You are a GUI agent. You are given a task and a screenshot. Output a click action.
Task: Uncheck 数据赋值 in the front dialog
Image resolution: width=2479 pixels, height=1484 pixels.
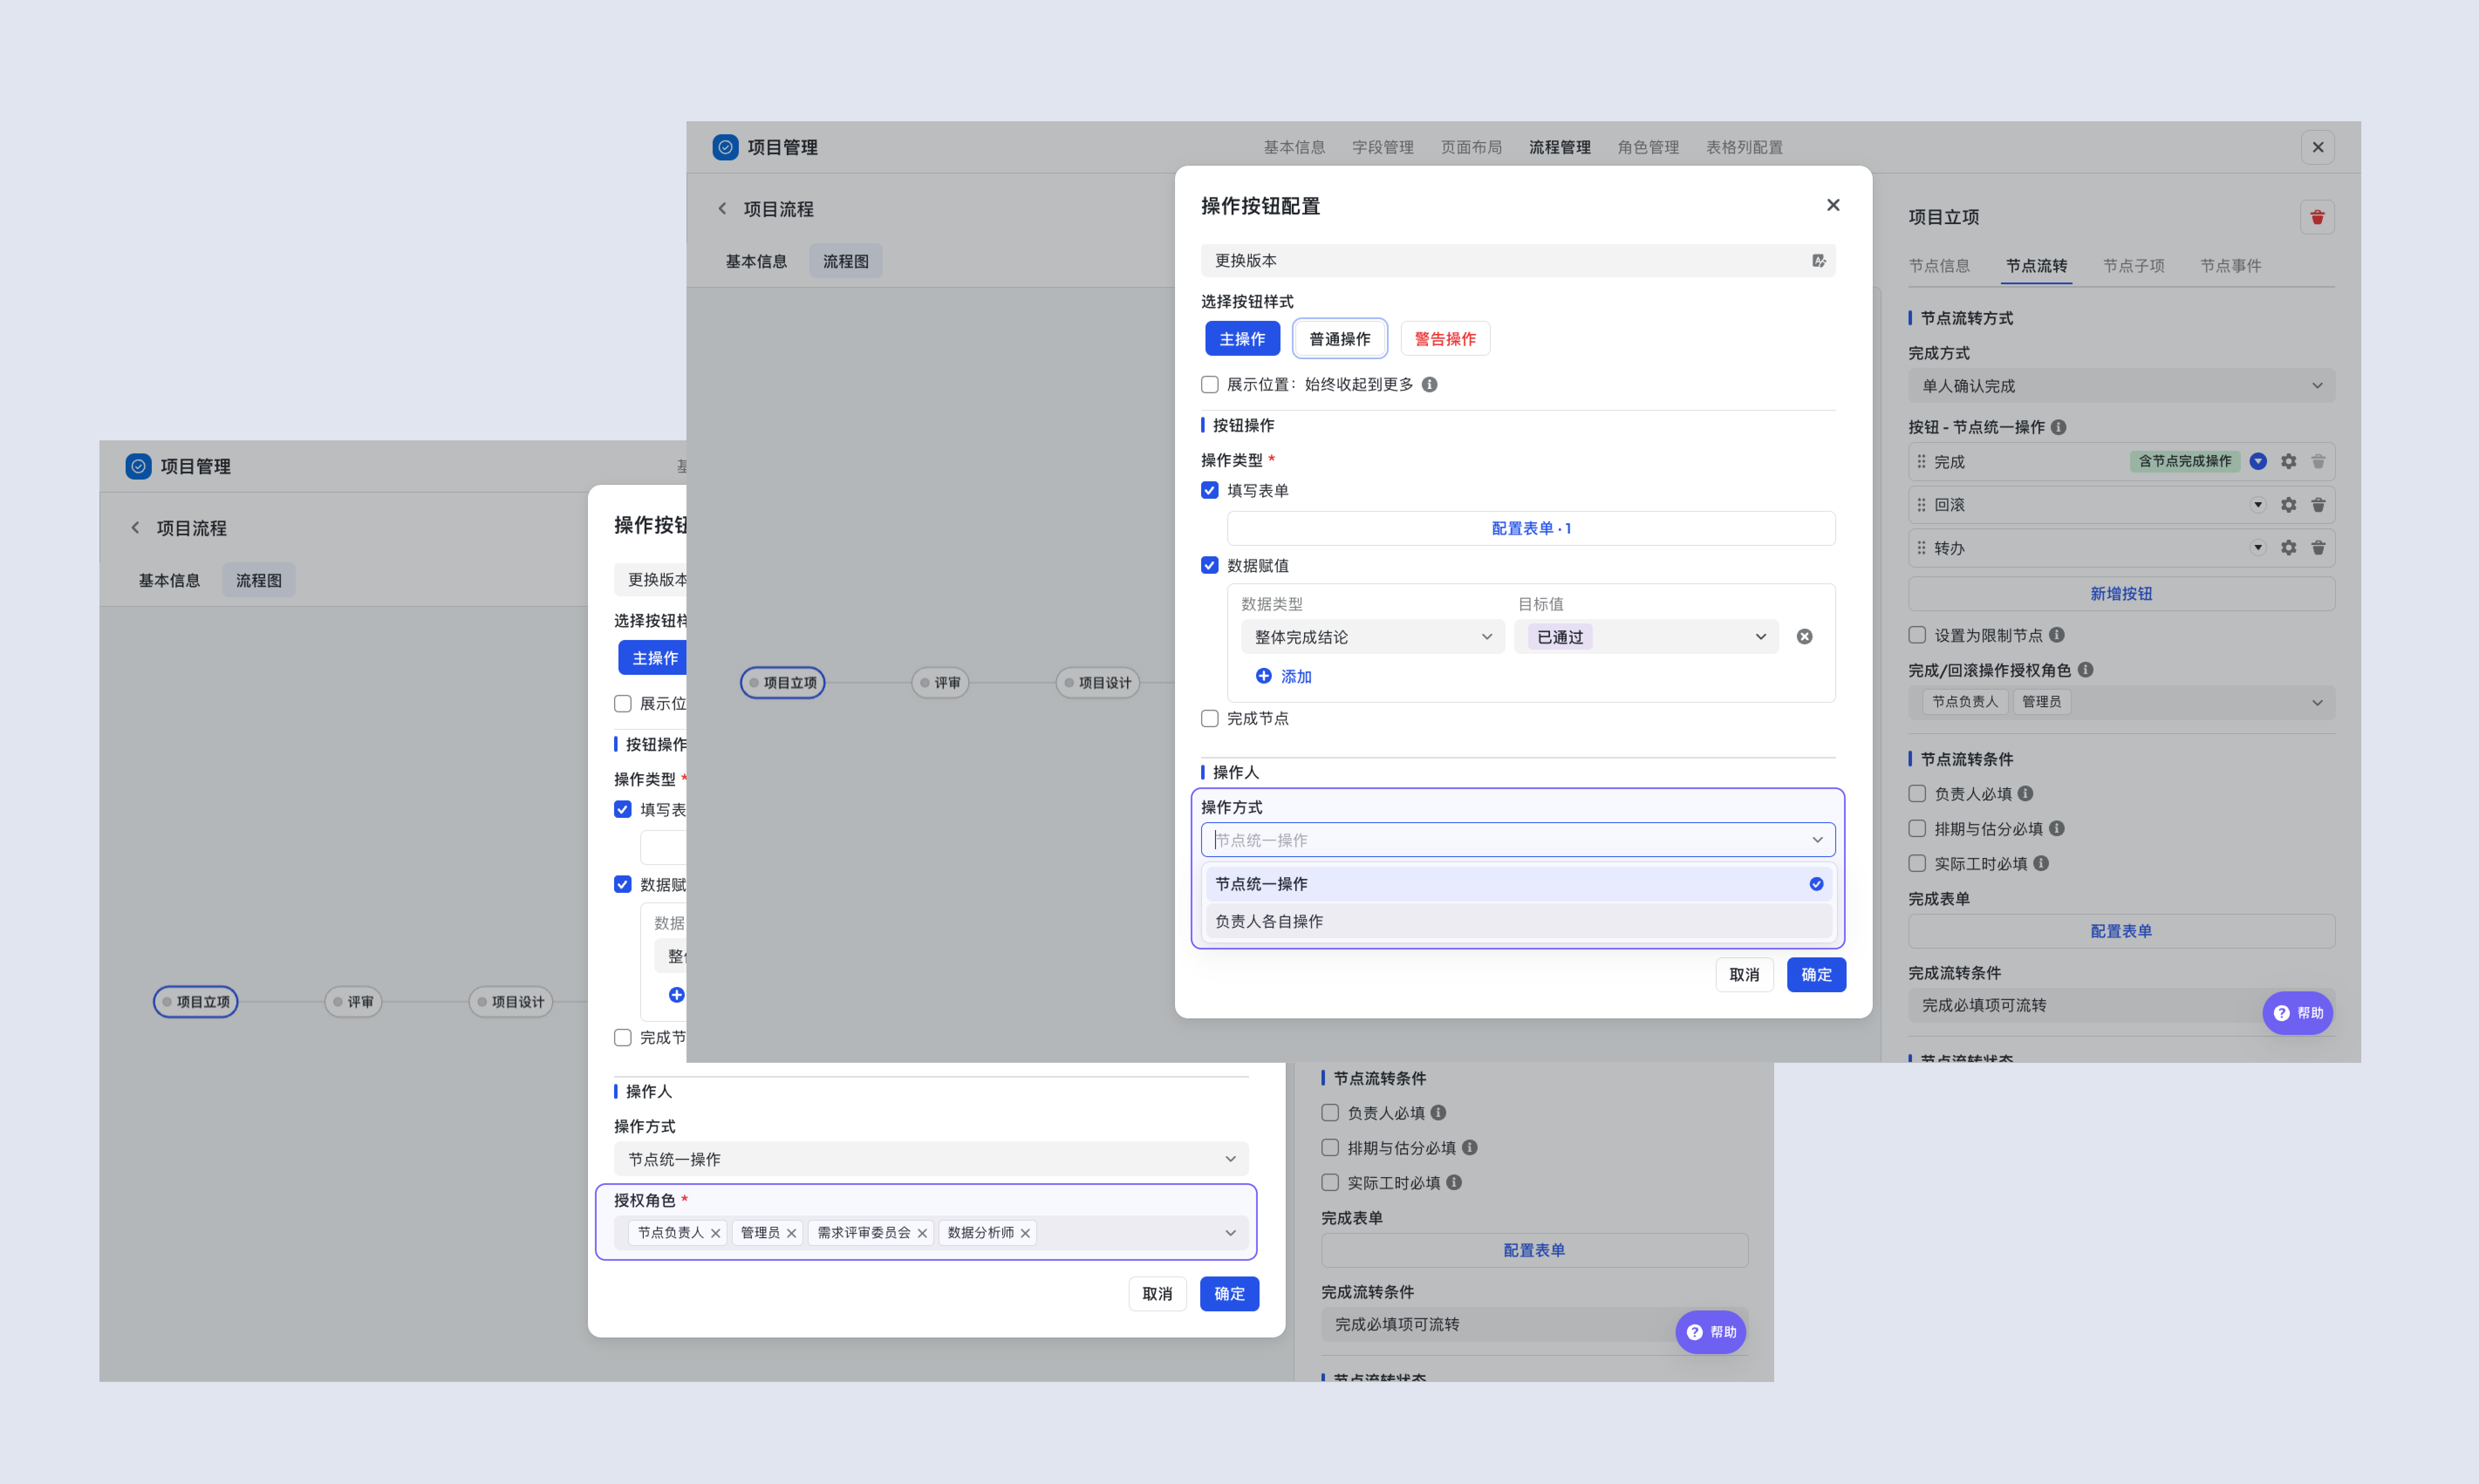[1209, 566]
